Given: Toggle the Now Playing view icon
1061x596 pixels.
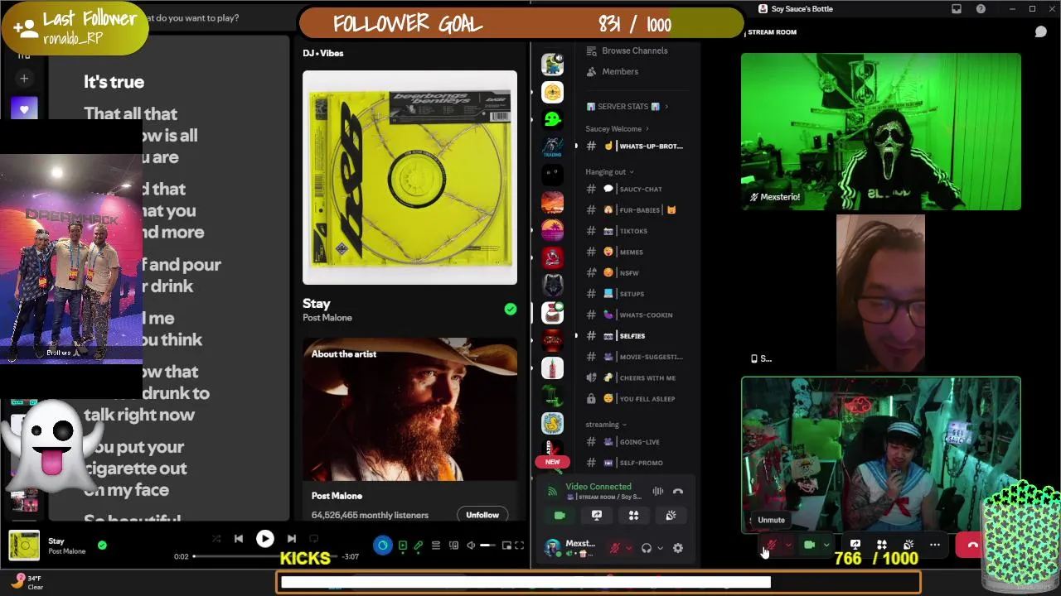Looking at the screenshot, I should click(x=403, y=546).
